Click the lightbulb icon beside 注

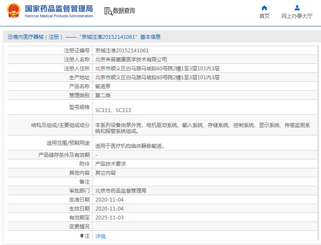coord(82,236)
